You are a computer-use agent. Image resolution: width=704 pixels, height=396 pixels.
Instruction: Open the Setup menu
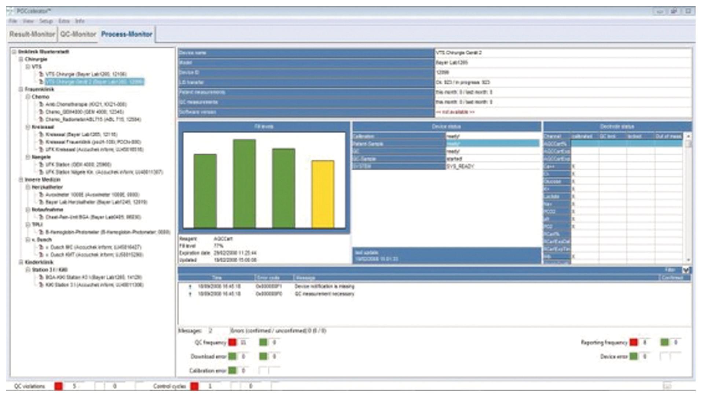point(46,21)
